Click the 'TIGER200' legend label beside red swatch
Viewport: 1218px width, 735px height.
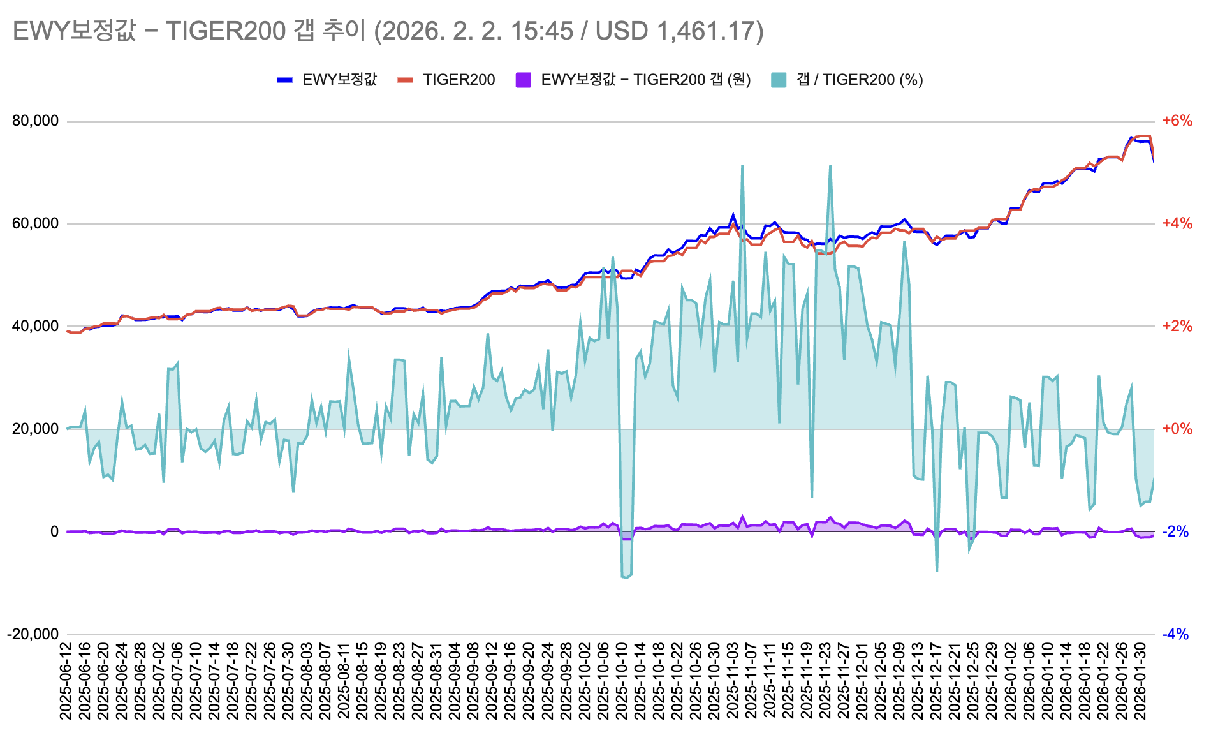tap(459, 80)
